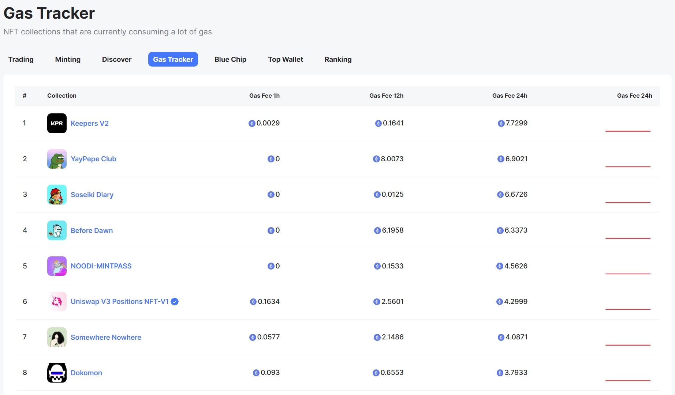Click the Uniswap unicorn logo icon
This screenshot has height=395, width=675.
57,301
